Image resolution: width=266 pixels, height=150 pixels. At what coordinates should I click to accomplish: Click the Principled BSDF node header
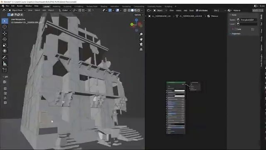click(176, 82)
